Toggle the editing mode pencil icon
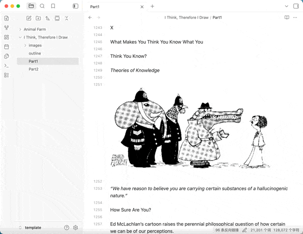303x234 pixels. click(245, 230)
